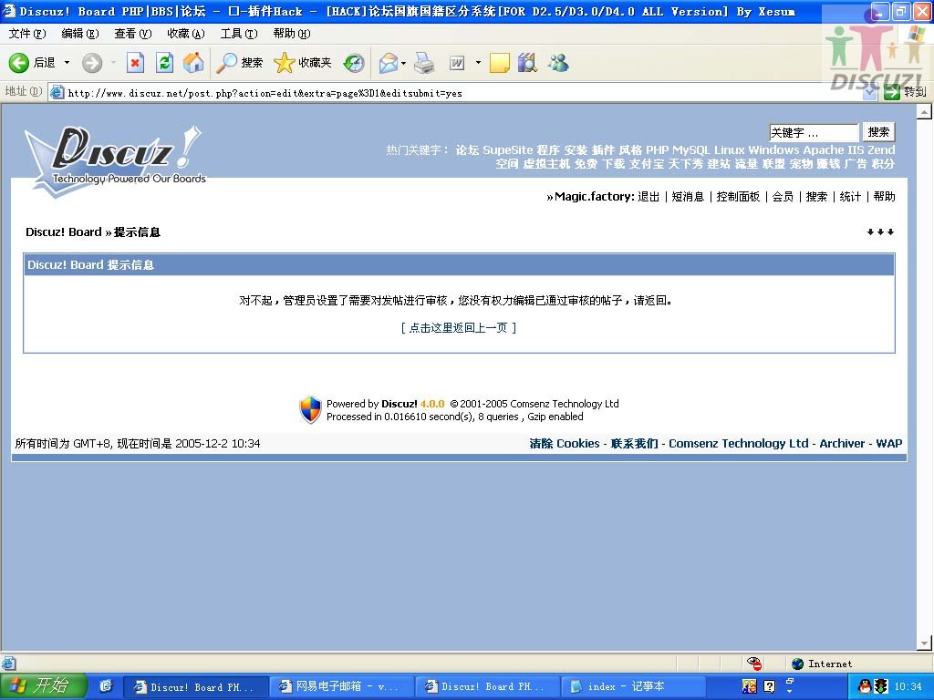Open the 帮助 (Help) menu
This screenshot has height=700, width=934.
click(292, 34)
